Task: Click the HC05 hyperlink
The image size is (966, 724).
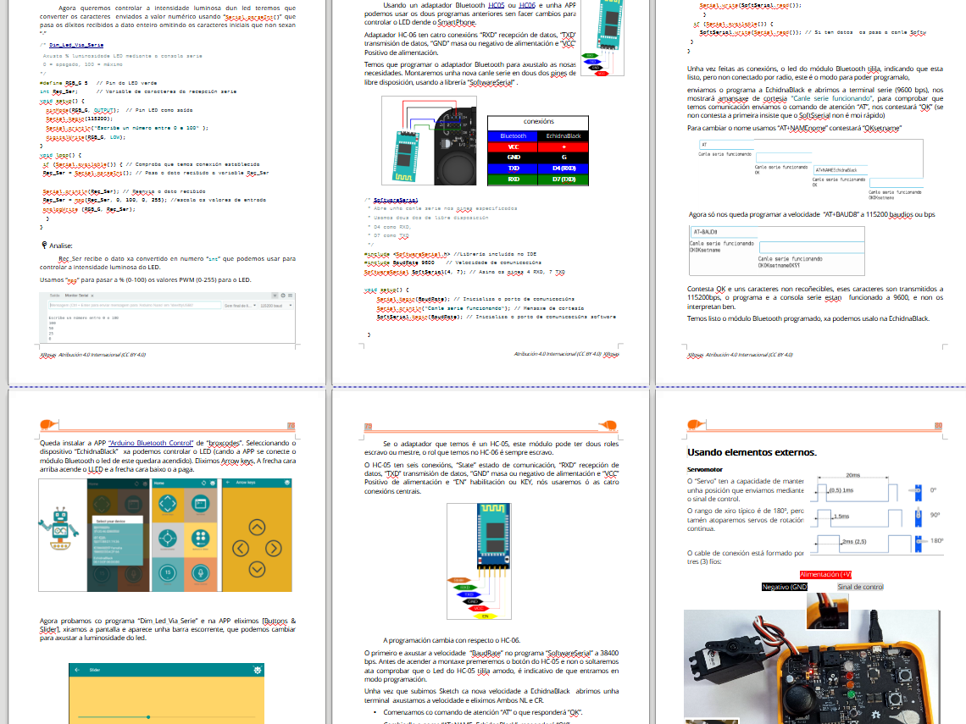Action: pyautogui.click(x=497, y=5)
